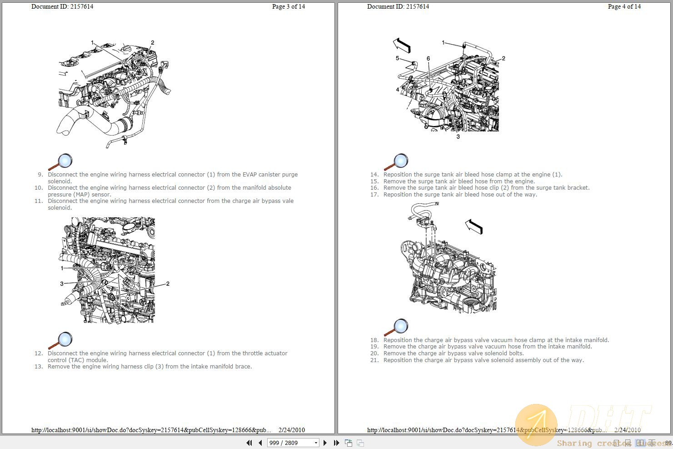Click the surge tank air bleed hose diagram
This screenshot has width=673, height=449.
tap(449, 89)
